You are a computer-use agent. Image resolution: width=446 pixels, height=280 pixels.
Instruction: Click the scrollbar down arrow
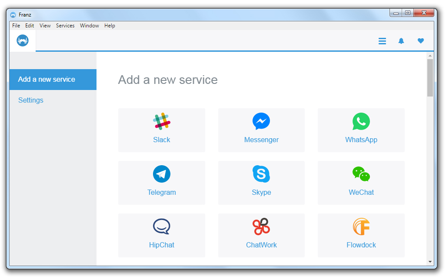[x=430, y=261]
